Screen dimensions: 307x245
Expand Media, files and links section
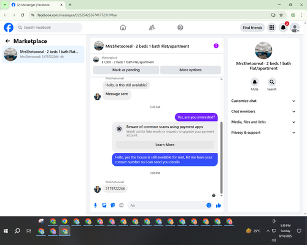coord(263,122)
